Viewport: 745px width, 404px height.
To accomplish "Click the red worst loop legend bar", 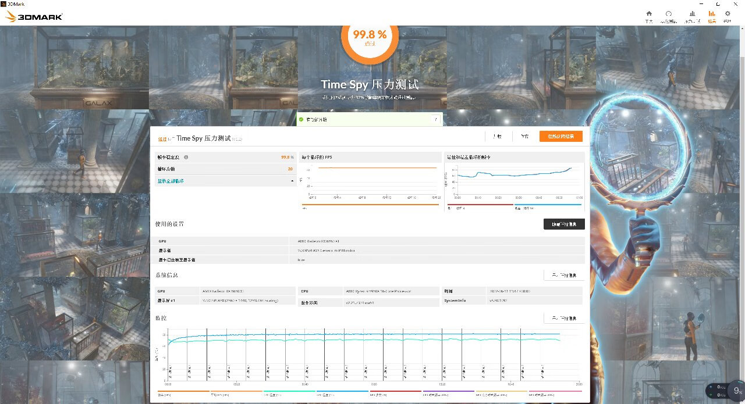I will click(480, 206).
